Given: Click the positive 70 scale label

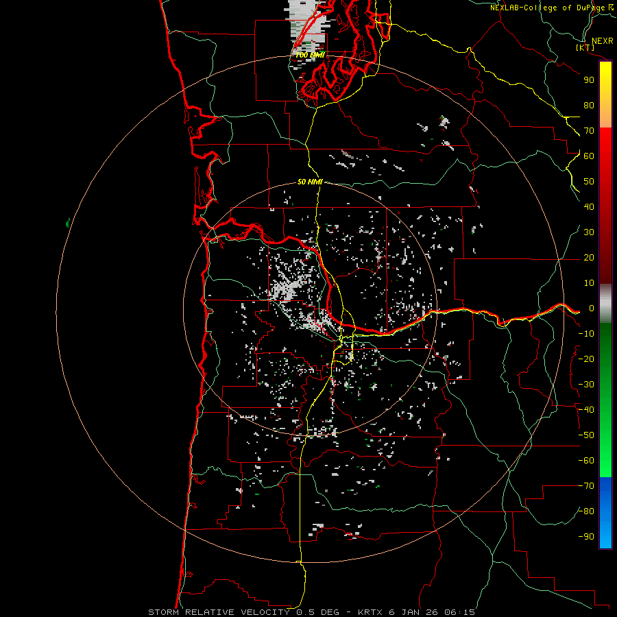Looking at the screenshot, I should point(589,131).
